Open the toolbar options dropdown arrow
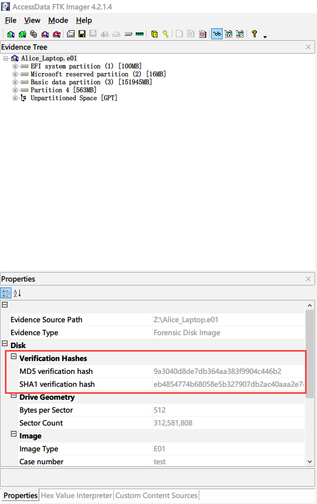The image size is (317, 504). (265, 37)
